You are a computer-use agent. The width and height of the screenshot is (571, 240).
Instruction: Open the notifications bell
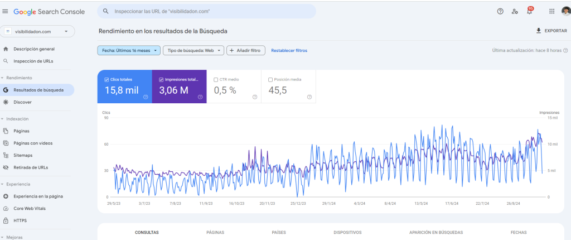click(530, 11)
